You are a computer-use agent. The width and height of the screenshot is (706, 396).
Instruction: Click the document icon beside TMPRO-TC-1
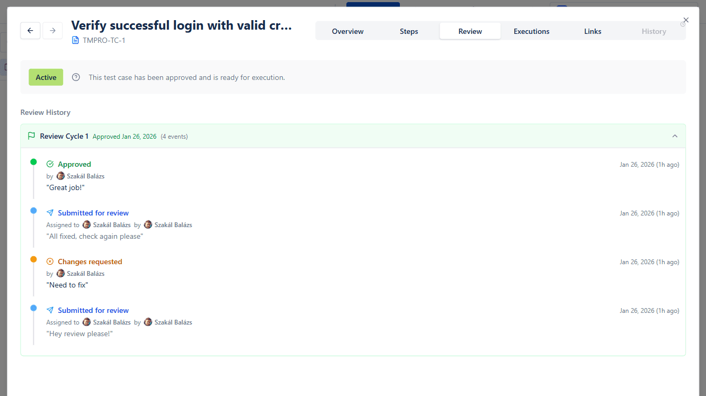[x=75, y=40]
